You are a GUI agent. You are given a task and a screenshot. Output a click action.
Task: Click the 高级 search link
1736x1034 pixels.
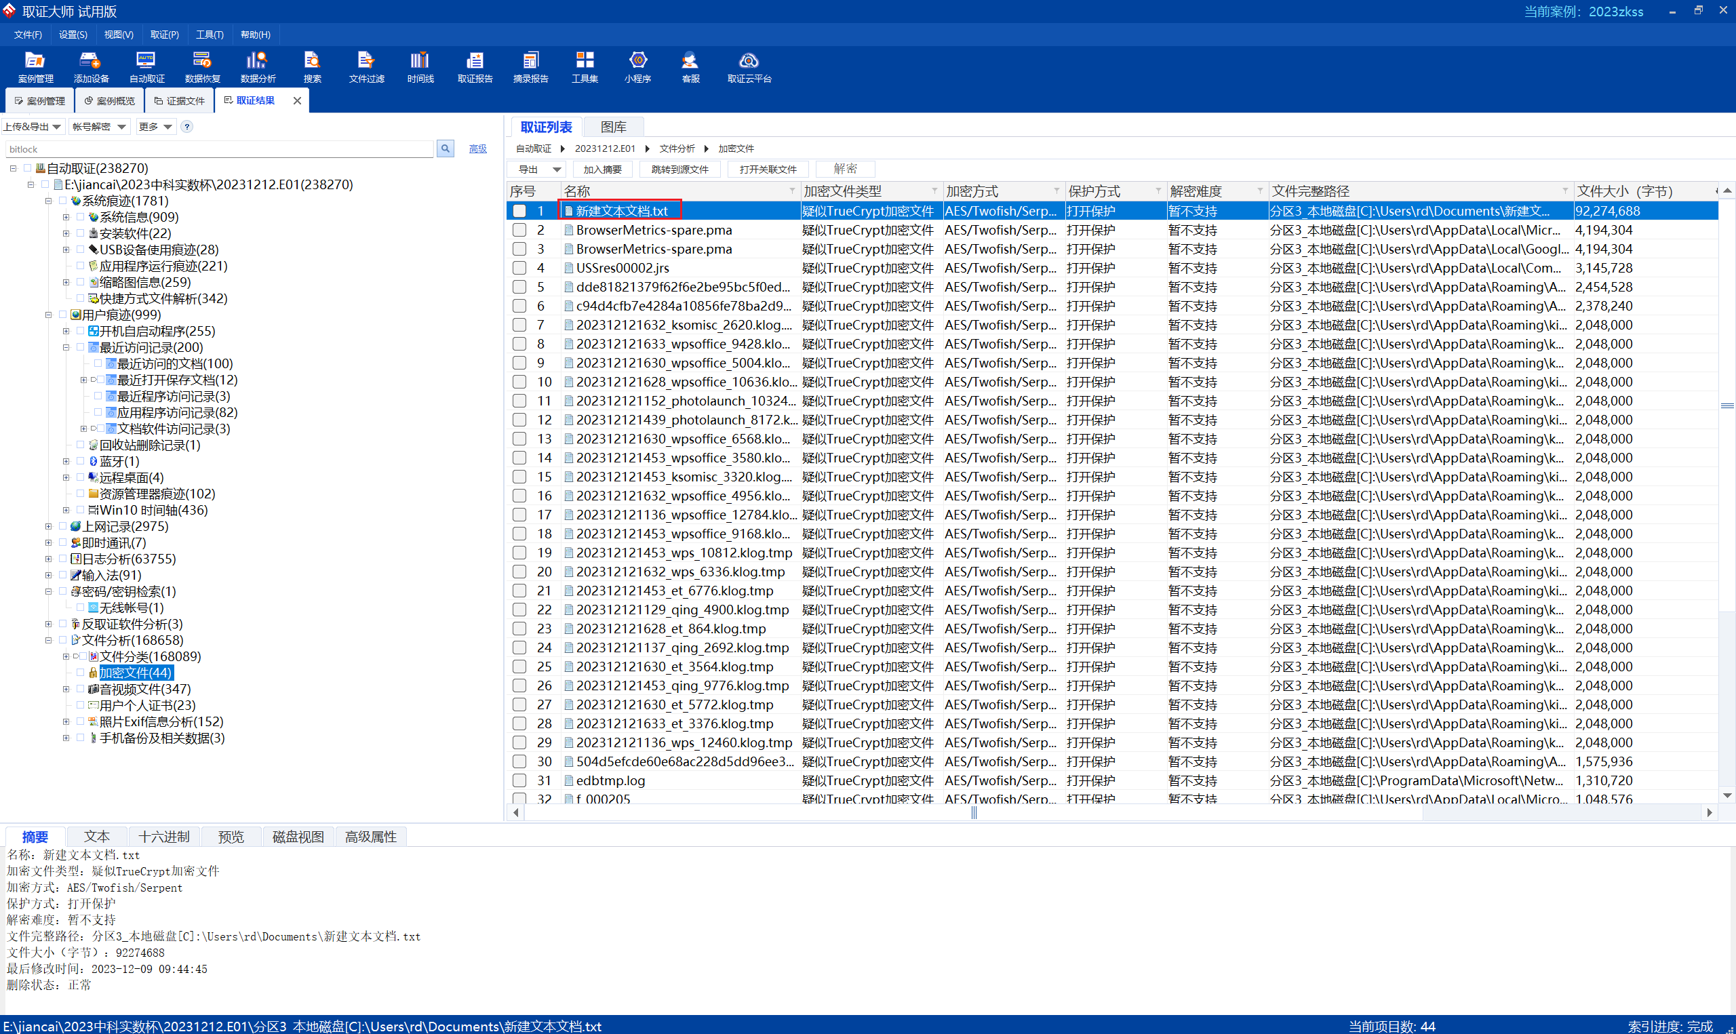click(478, 149)
